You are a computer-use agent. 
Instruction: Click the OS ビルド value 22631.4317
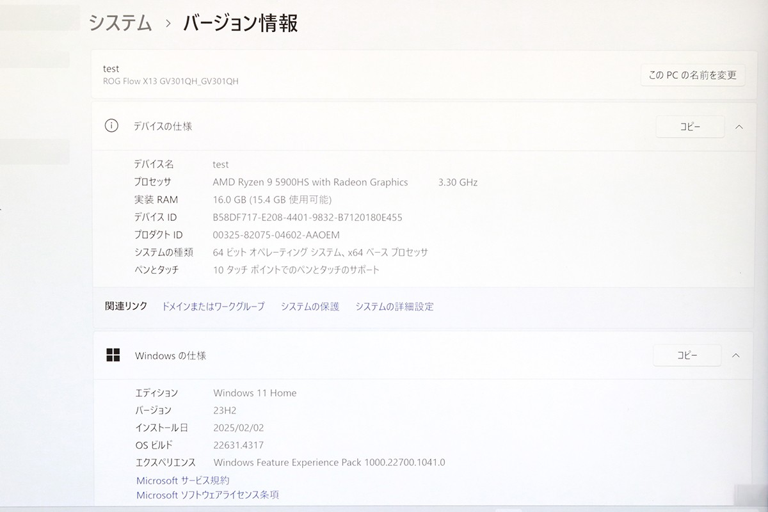click(238, 445)
